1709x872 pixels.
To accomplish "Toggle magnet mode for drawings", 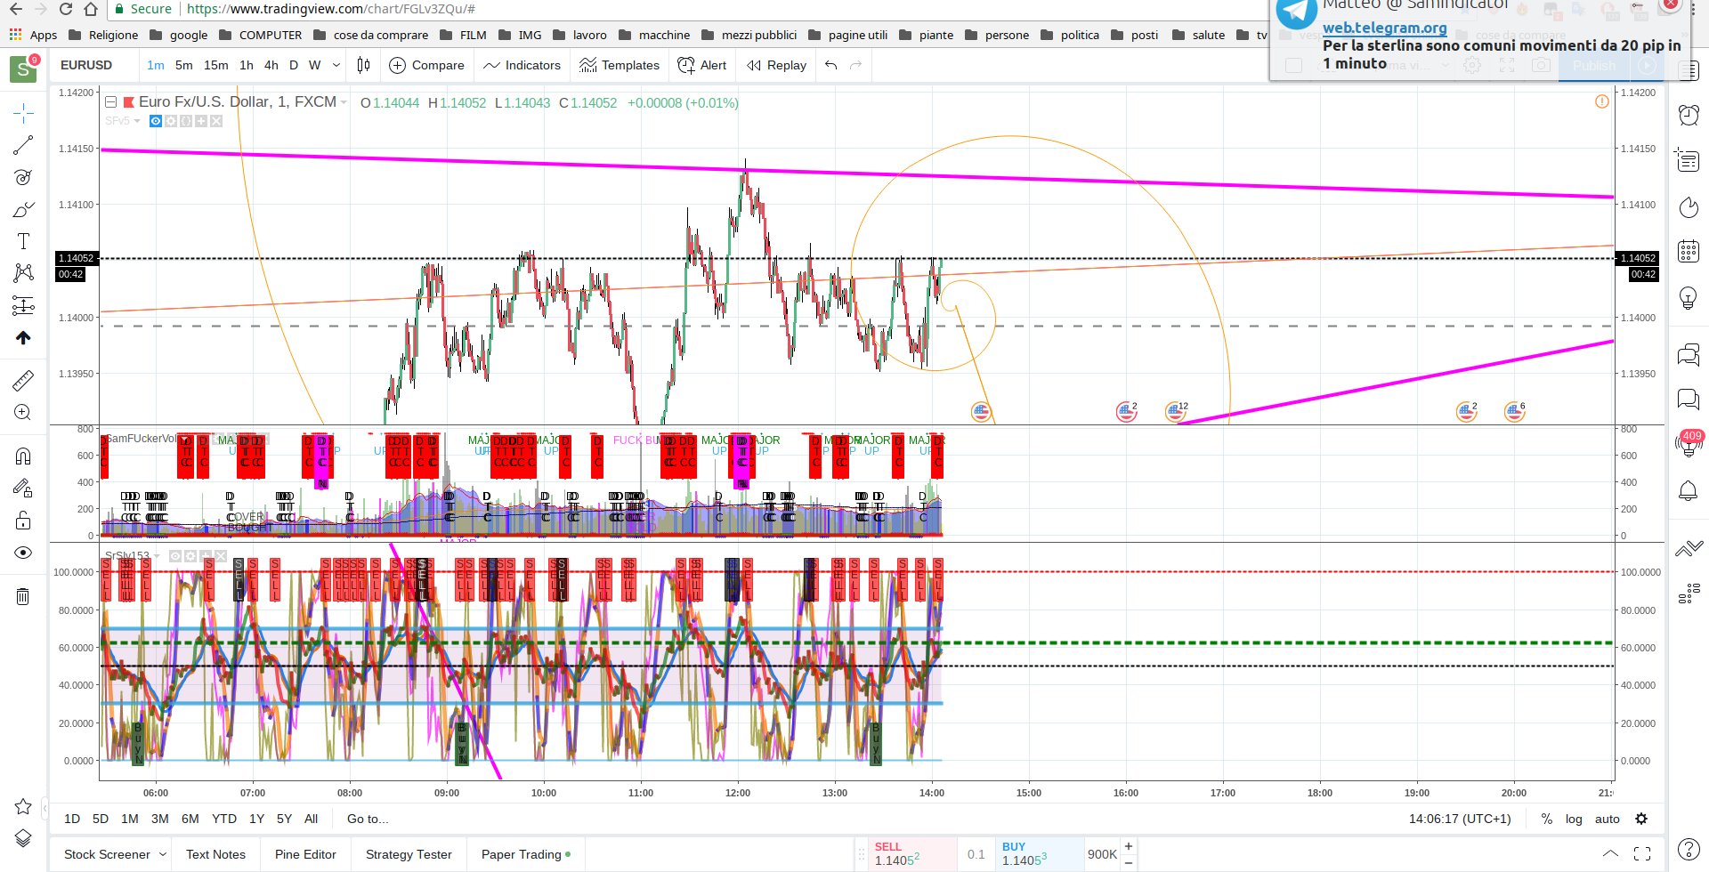I will (23, 456).
